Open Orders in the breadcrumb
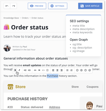Screen dimensions: 106x111 pos(25,18)
